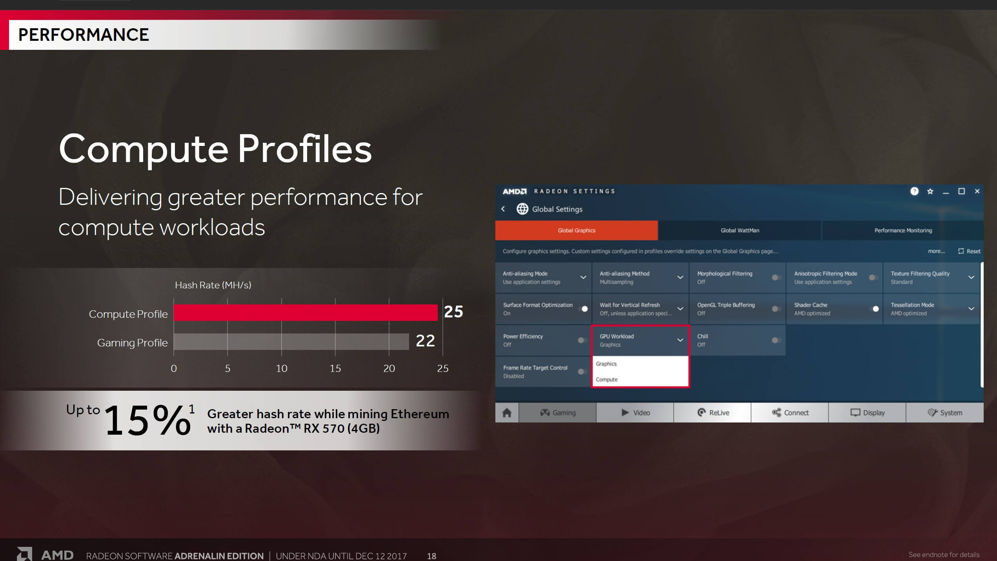
Task: Toggle Morphological Filtering switch
Action: coord(776,277)
